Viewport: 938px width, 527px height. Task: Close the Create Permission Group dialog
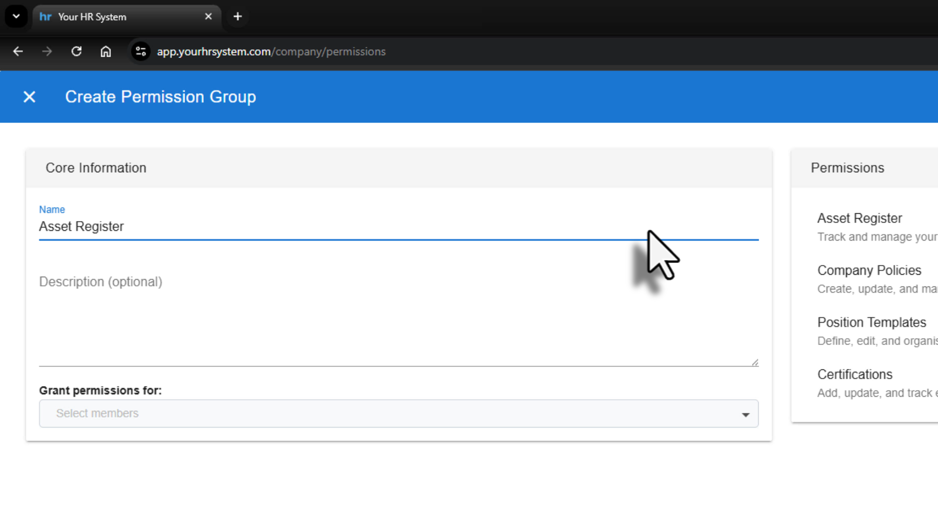point(29,97)
